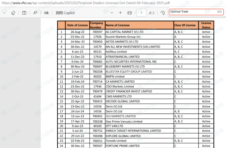Select Doo Prime Vanuatu Limited cell

tap(139, 121)
